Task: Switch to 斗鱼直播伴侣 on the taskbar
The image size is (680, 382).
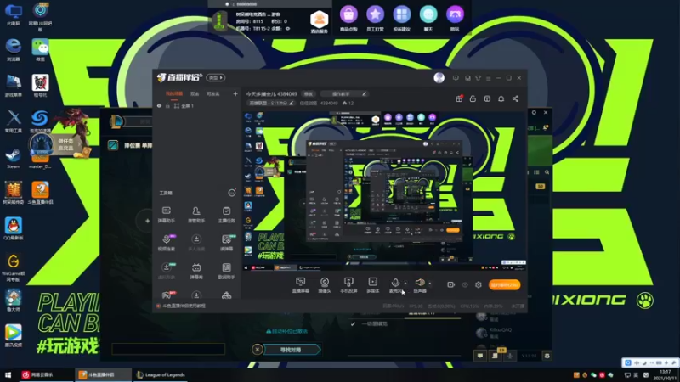Action: coord(103,375)
